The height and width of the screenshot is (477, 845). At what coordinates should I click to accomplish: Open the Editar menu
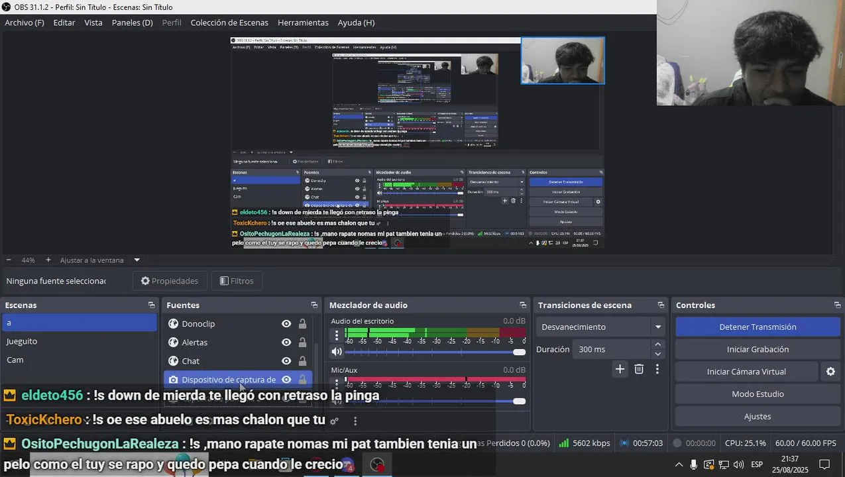(64, 23)
